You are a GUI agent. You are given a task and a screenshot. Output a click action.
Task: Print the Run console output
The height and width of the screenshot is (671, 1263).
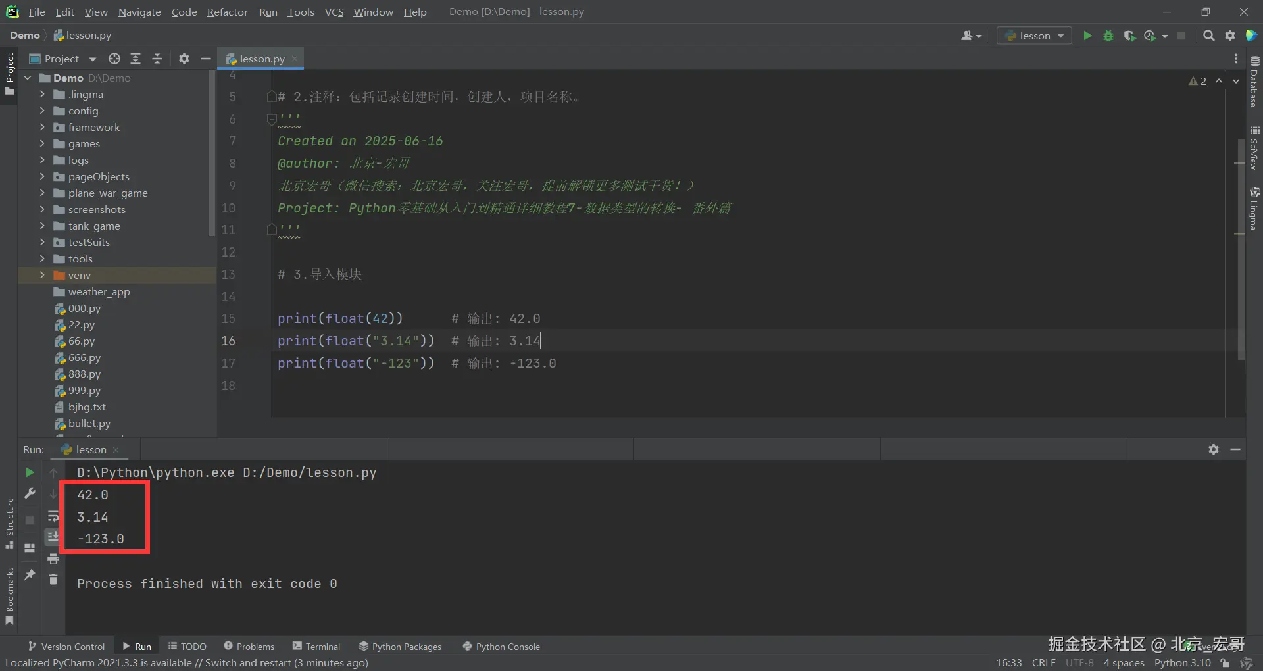(x=53, y=559)
